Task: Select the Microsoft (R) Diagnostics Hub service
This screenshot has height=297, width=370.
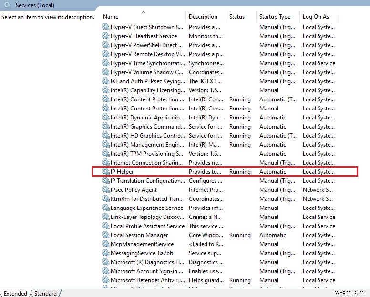Action: (147, 262)
